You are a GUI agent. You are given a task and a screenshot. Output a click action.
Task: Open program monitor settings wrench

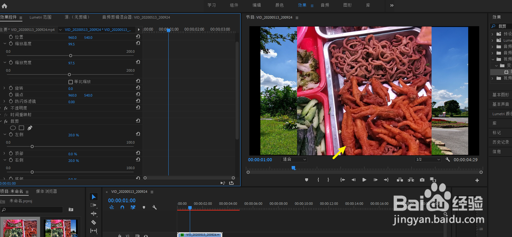pyautogui.click(x=448, y=159)
